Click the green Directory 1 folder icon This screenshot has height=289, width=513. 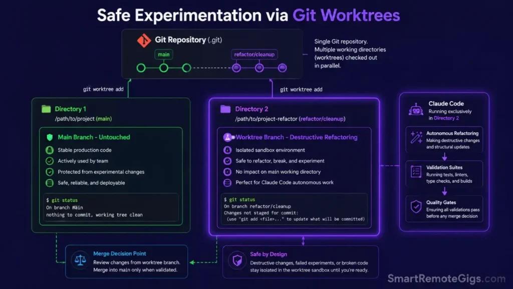[46, 109]
